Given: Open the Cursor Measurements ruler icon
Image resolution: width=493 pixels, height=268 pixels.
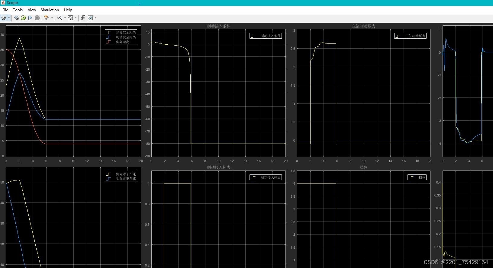Looking at the screenshot, I should pos(90,18).
